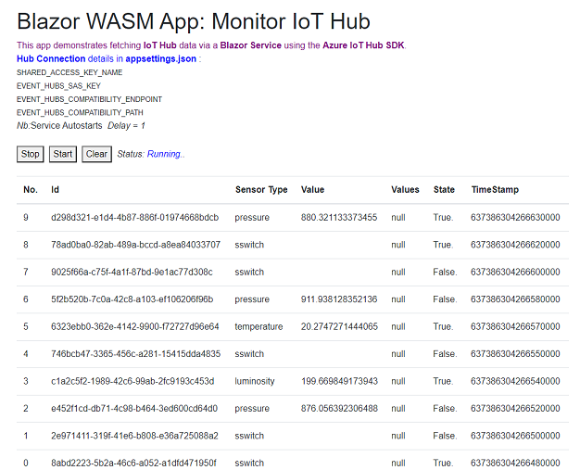Screen dimensions: 580x470
Task: Click the temperature sensor type cell
Action: point(258,327)
